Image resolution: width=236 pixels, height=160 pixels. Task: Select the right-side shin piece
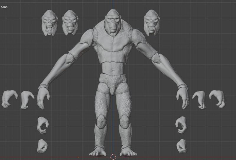pyautogui.click(x=125, y=135)
